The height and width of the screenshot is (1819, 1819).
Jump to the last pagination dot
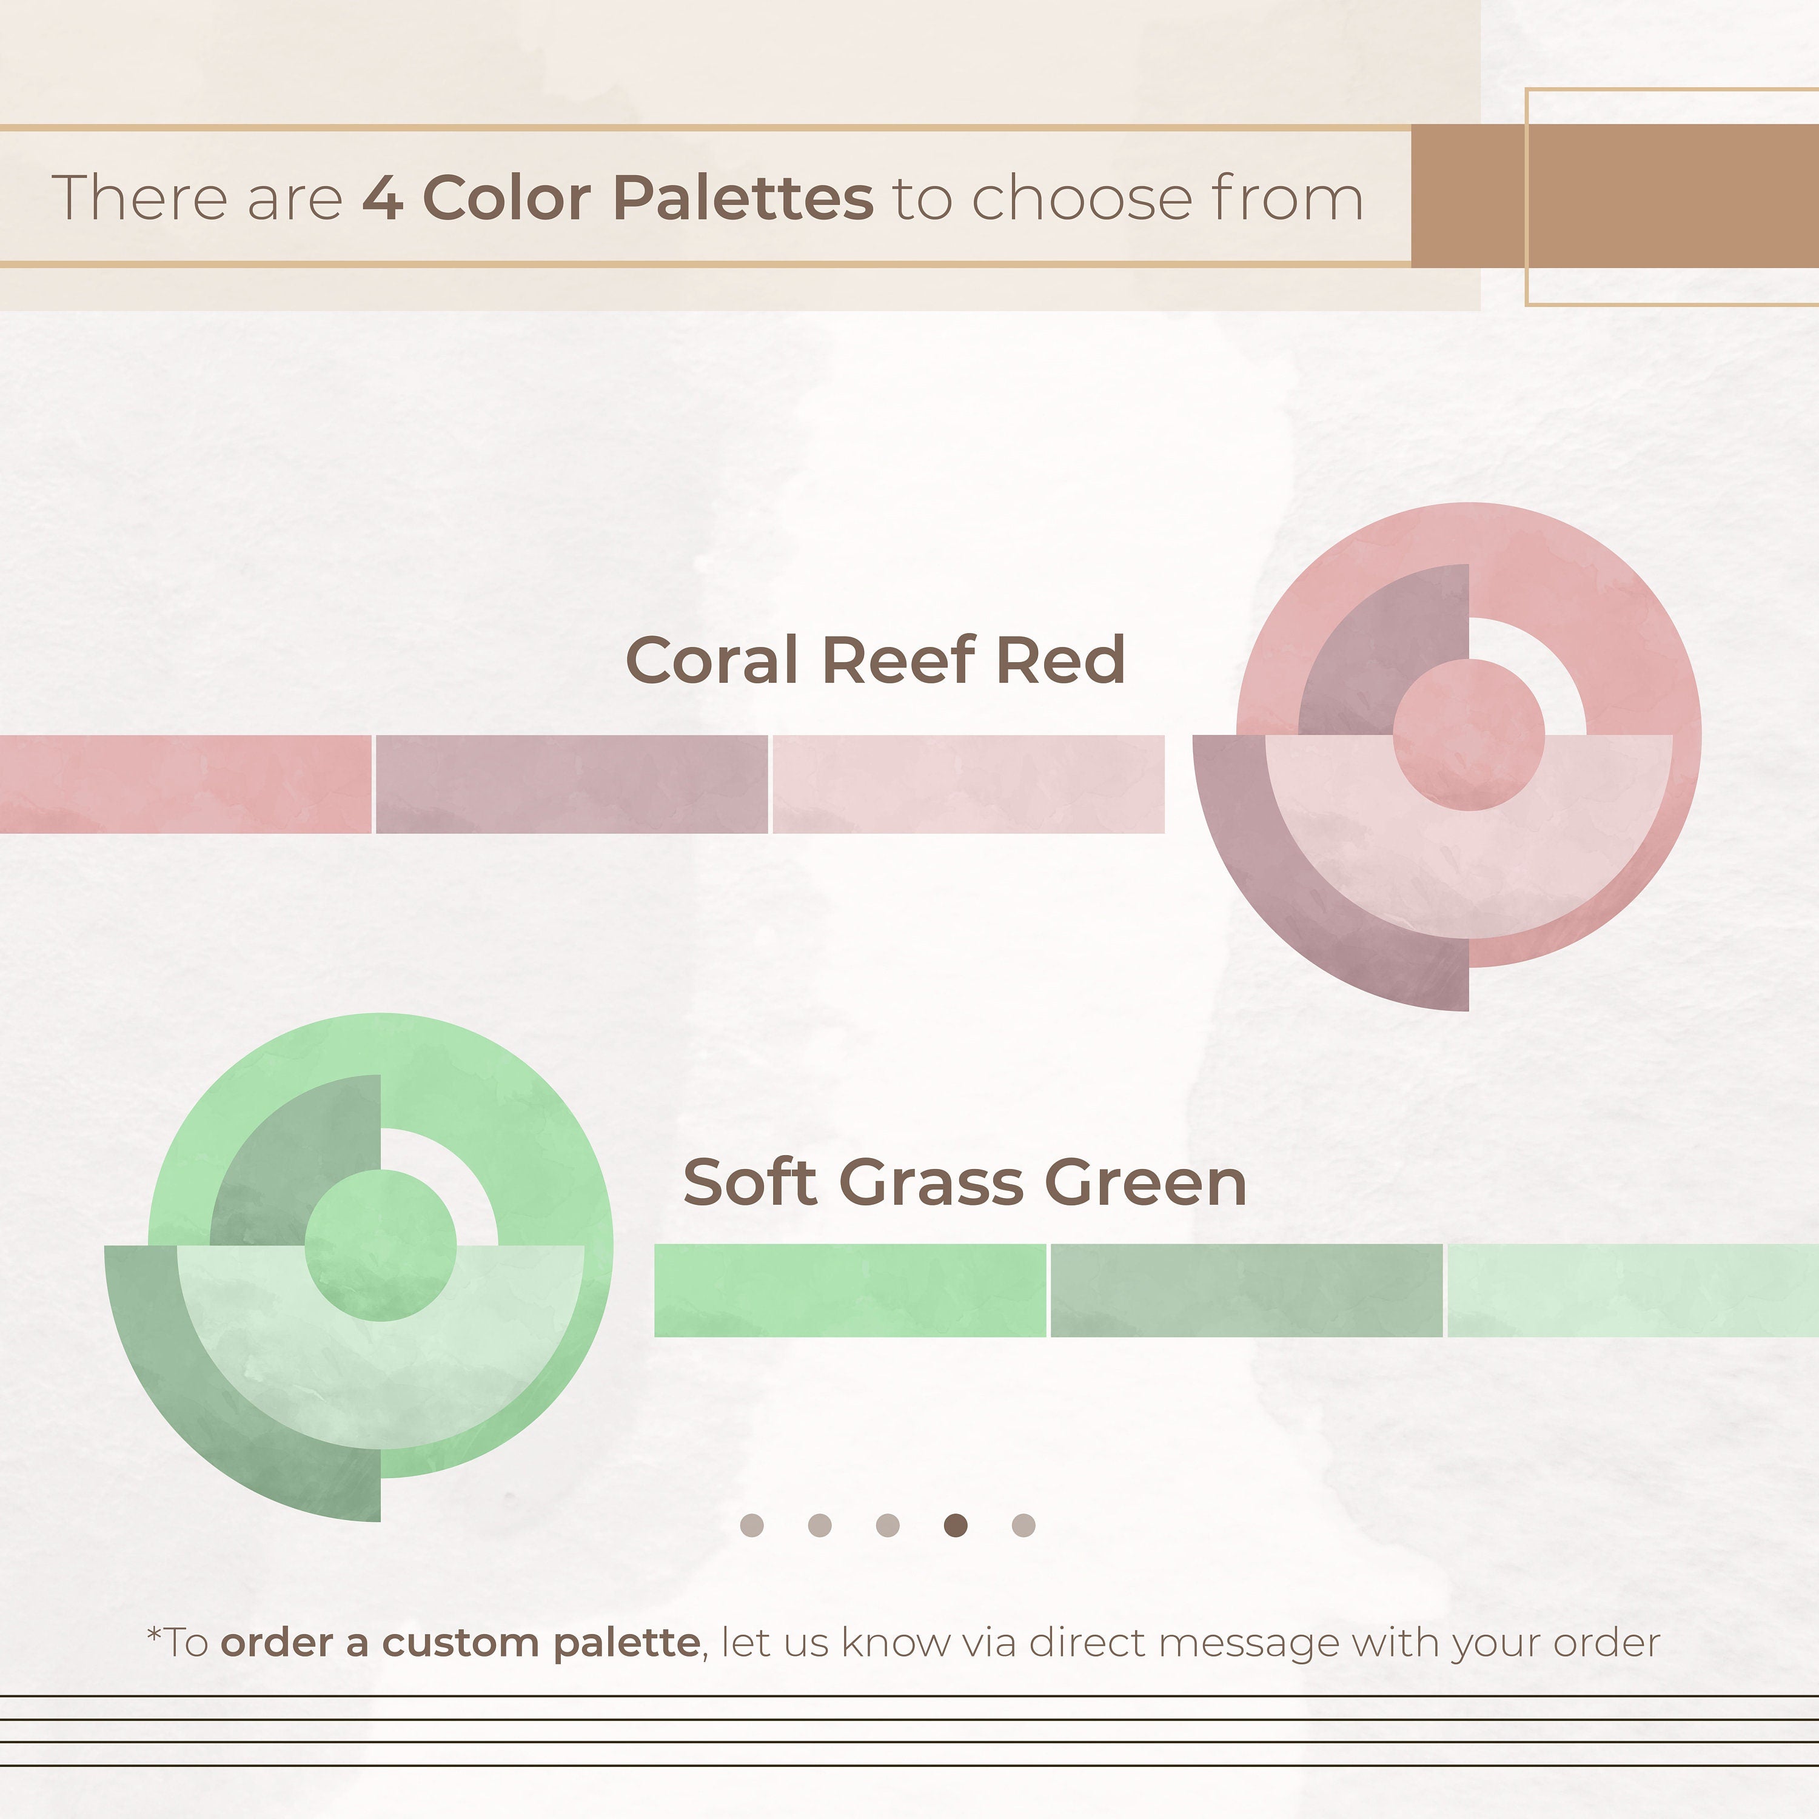click(x=1023, y=1526)
